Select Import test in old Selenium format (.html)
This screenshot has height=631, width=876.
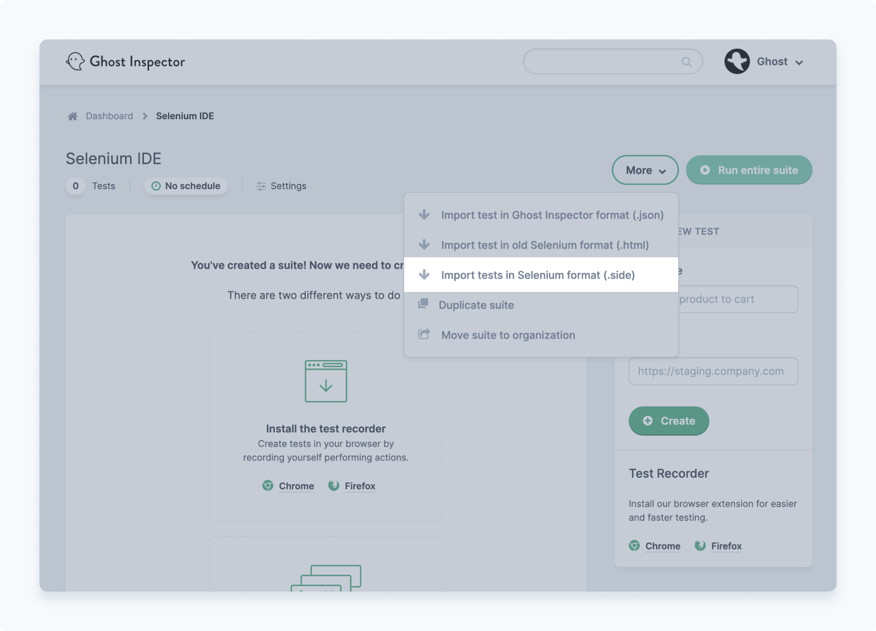tap(541, 245)
